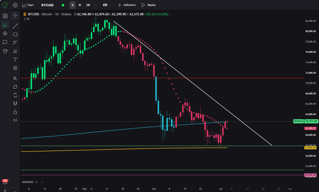319x192 pixels.
Task: Select the Text annotation tool
Action: pyautogui.click(x=15, y=59)
